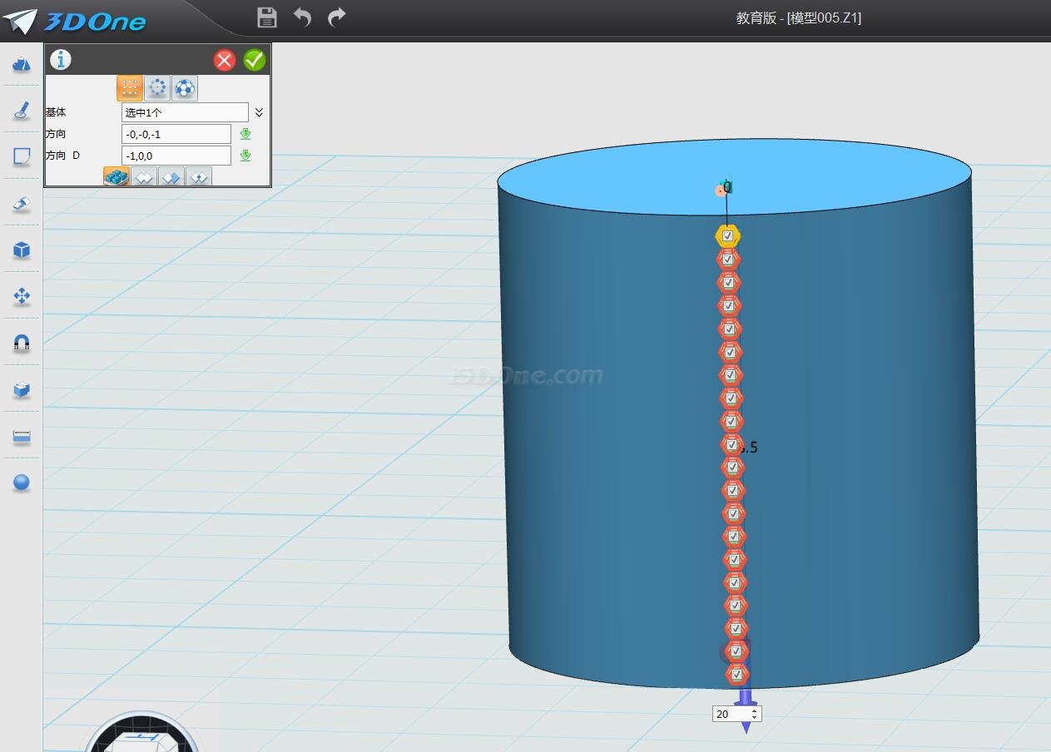Uncheck the yellow highlighted first array instance
Viewport: 1051px width, 752px height.
pos(727,236)
